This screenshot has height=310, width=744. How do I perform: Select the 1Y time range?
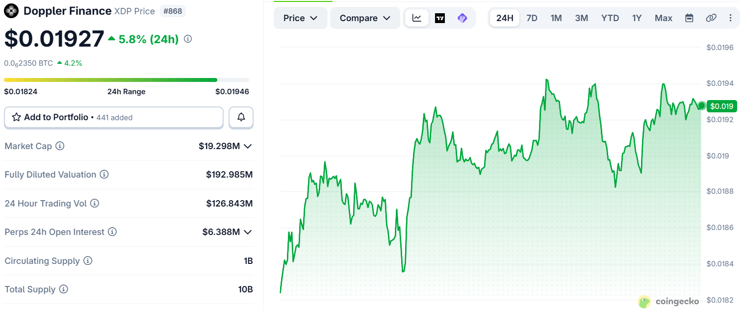[637, 18]
